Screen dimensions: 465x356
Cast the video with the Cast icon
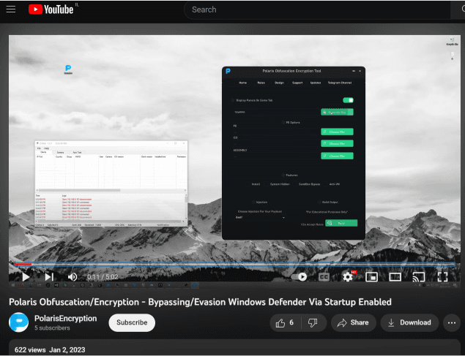pyautogui.click(x=419, y=277)
